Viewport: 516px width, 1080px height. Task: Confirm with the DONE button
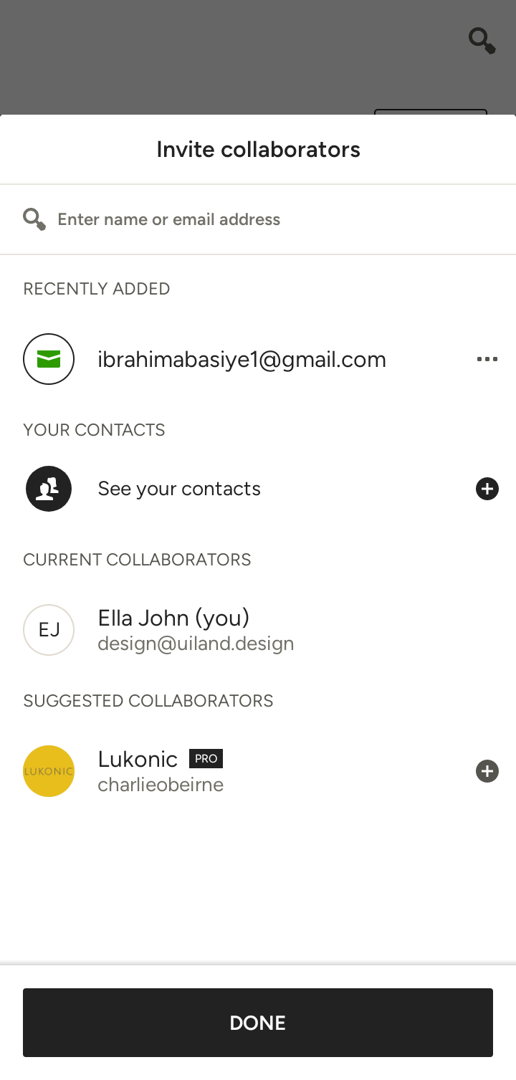tap(258, 1023)
